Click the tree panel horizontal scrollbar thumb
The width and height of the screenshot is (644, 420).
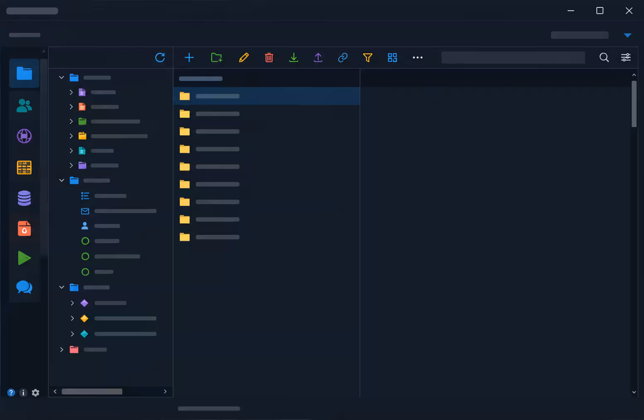(92, 391)
